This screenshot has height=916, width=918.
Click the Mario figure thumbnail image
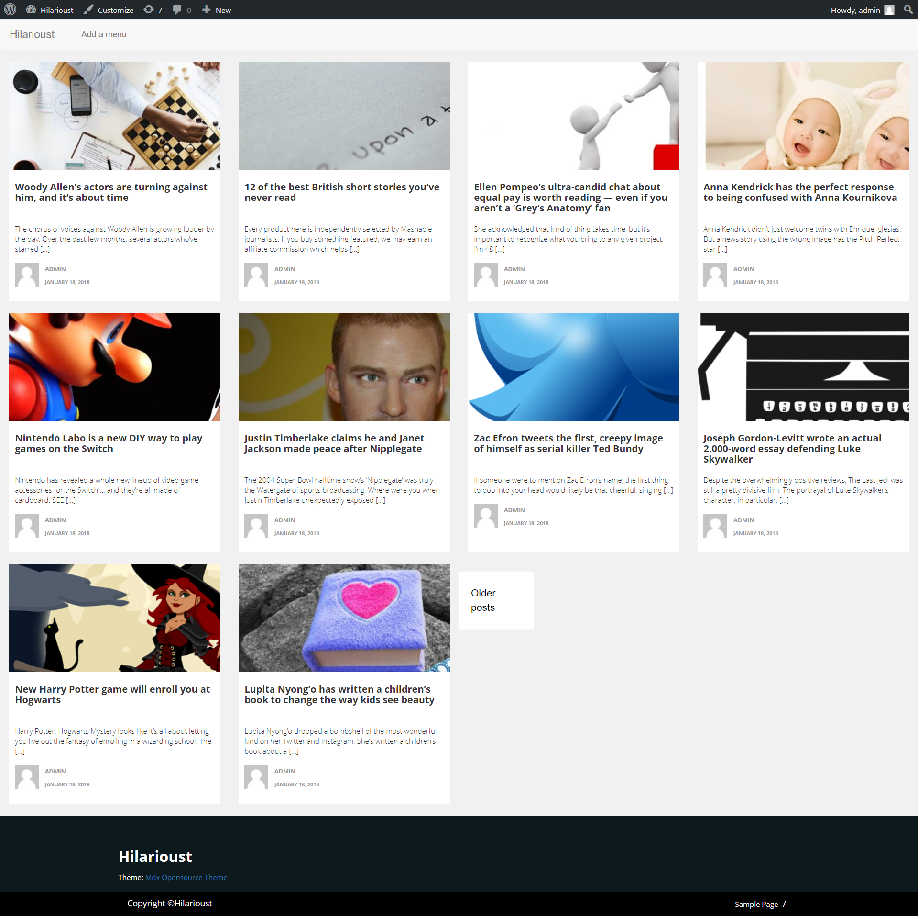[x=115, y=367]
